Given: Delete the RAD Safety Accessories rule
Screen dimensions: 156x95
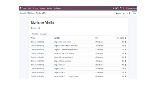Looking at the screenshot, I should pos(125,61).
